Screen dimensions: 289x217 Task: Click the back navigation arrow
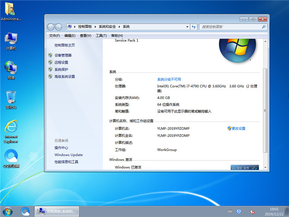coord(51,27)
